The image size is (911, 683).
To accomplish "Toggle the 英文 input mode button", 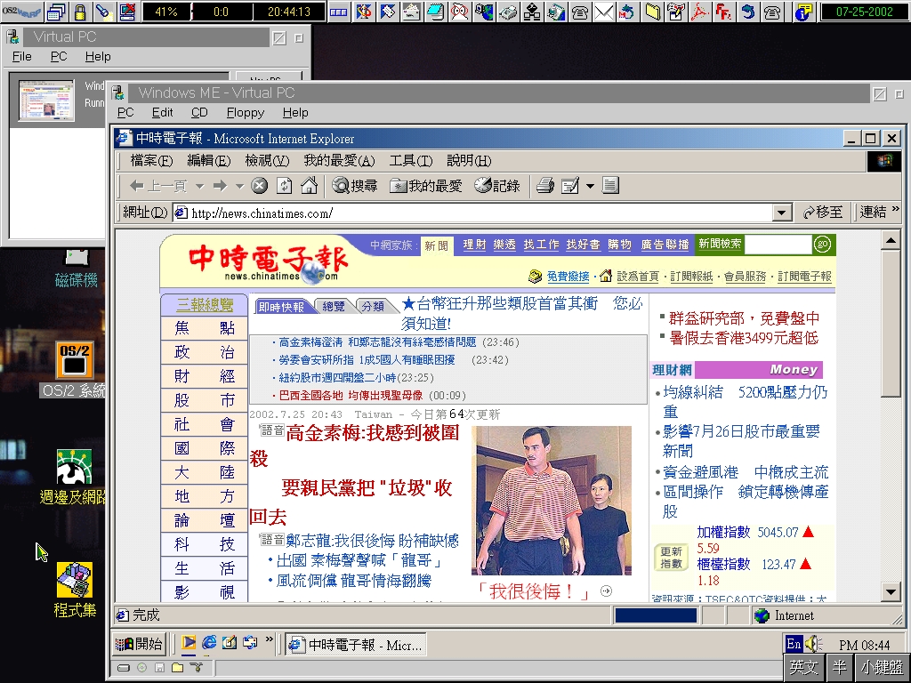I will point(804,667).
